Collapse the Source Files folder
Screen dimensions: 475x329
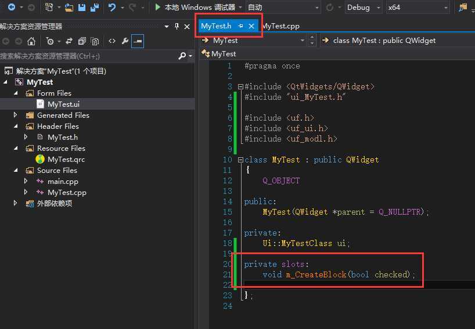coord(16,171)
